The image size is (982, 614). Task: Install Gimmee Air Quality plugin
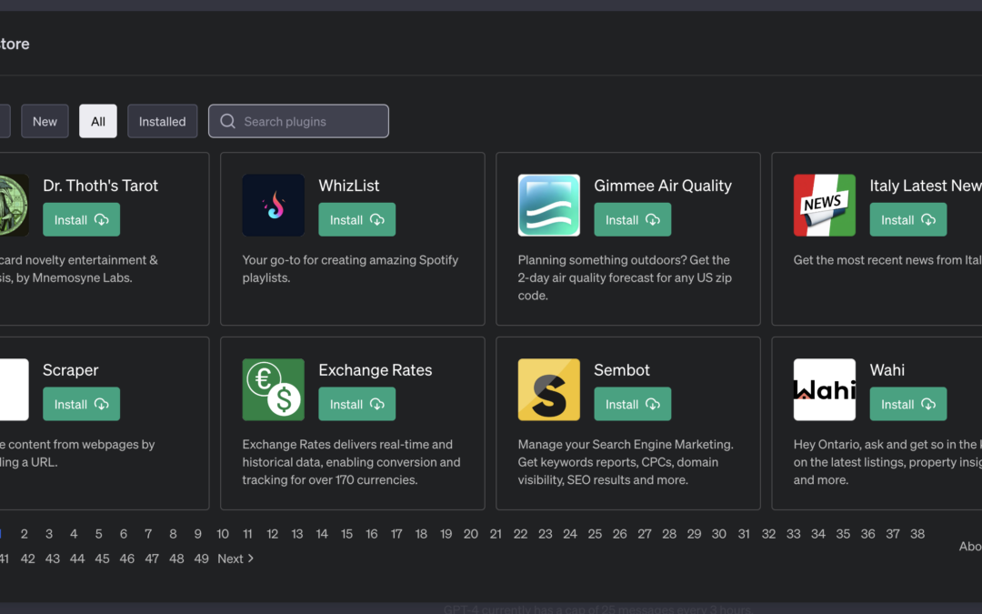(633, 220)
